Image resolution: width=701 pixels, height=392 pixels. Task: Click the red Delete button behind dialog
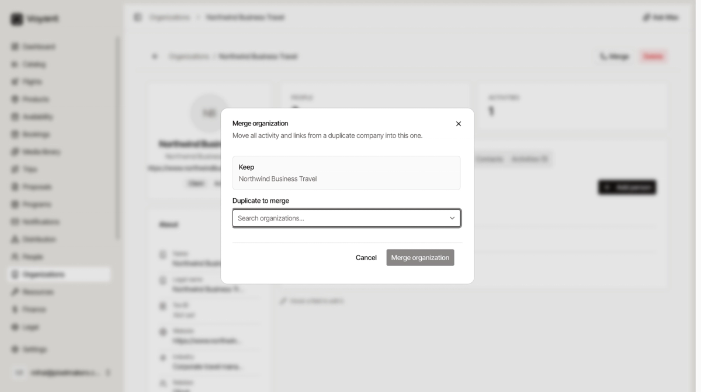653,57
